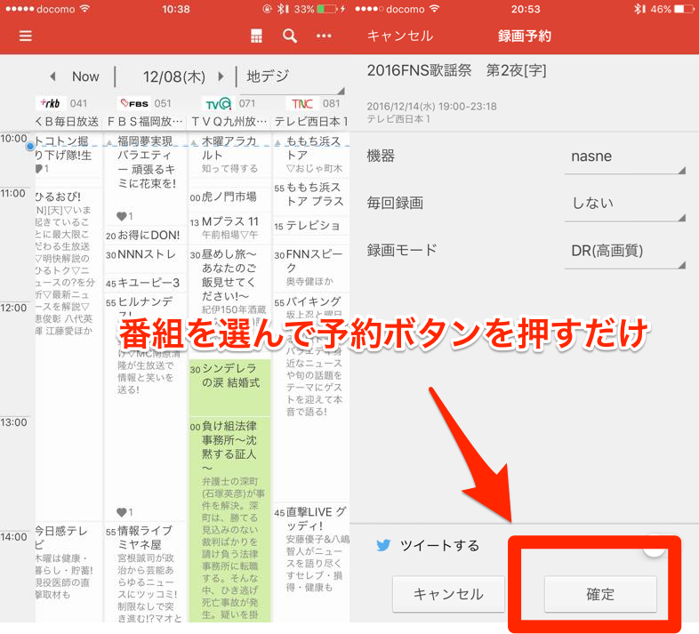
Task: Select the TVQ 071 channel logo
Action: tap(218, 103)
